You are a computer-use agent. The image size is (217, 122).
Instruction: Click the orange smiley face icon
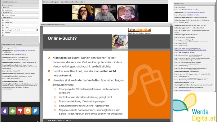(28, 111)
